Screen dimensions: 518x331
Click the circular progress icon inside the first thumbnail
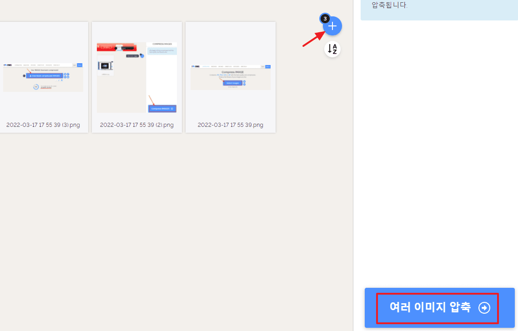[x=36, y=87]
